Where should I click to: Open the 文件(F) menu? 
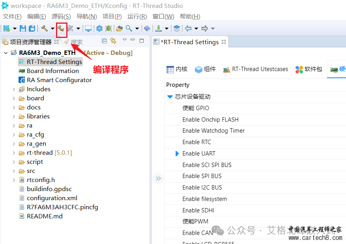point(12,17)
